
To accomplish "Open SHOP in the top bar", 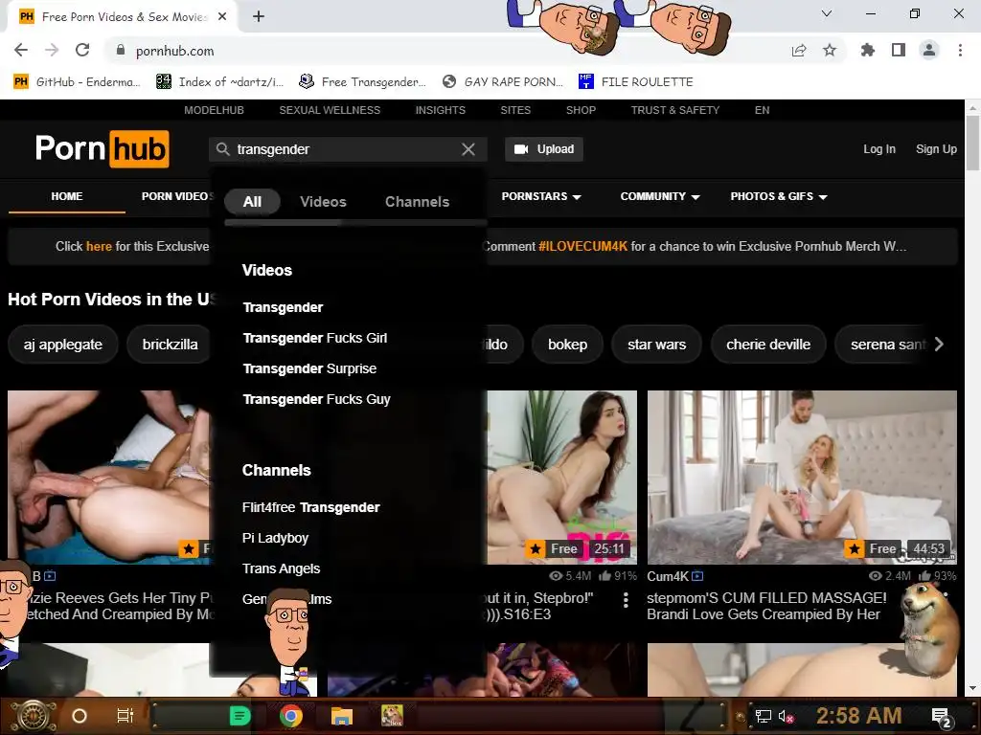I will [x=581, y=110].
